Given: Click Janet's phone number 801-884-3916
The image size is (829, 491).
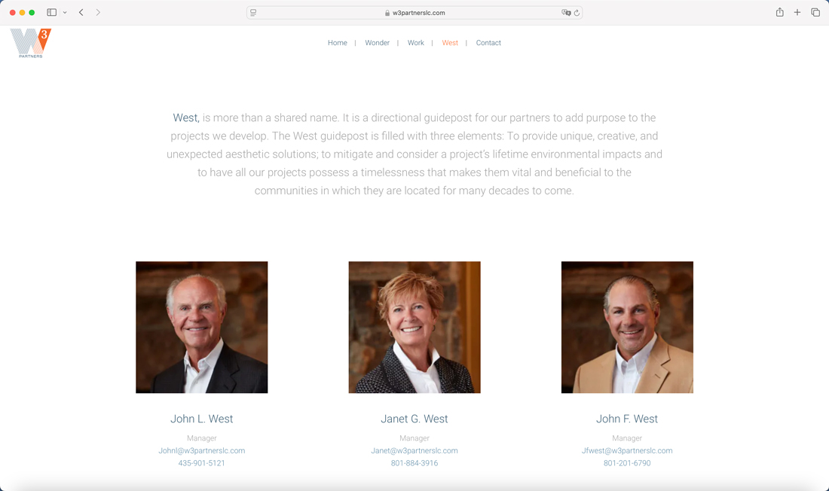Looking at the screenshot, I should click(x=414, y=463).
